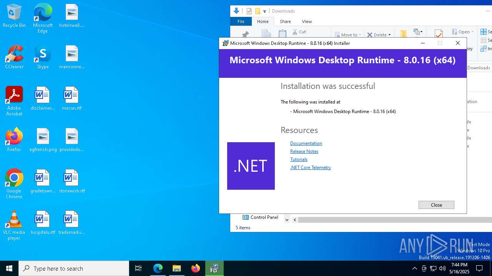
Task: Open the notification center icon
Action: (479, 268)
